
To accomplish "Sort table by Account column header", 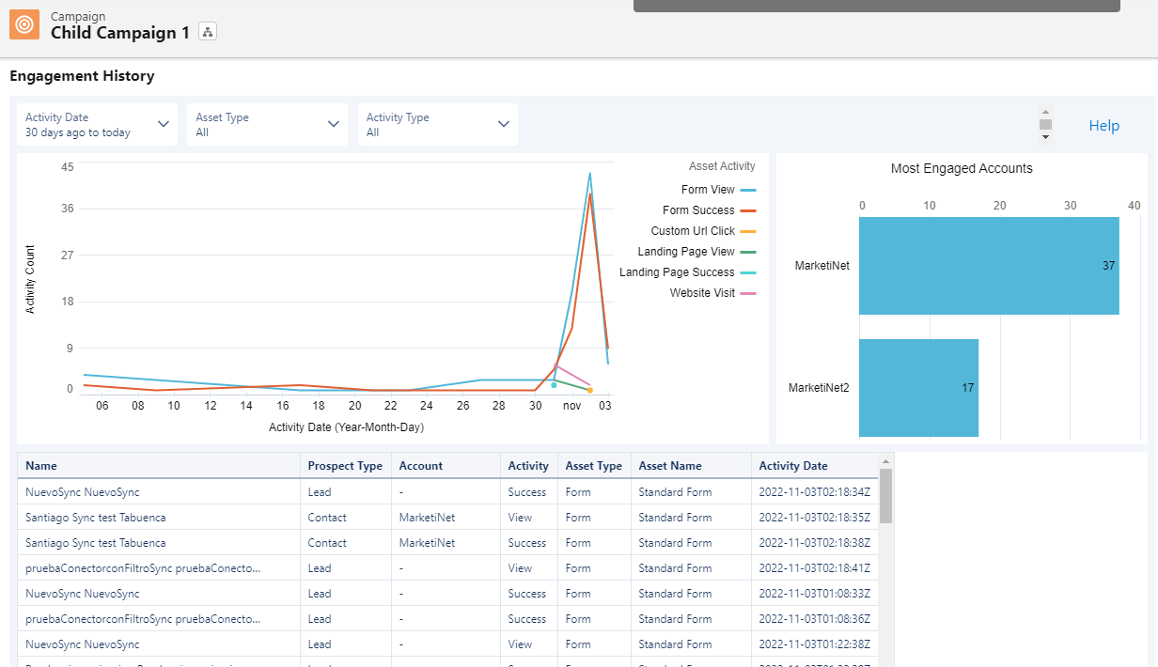I will [x=446, y=466].
